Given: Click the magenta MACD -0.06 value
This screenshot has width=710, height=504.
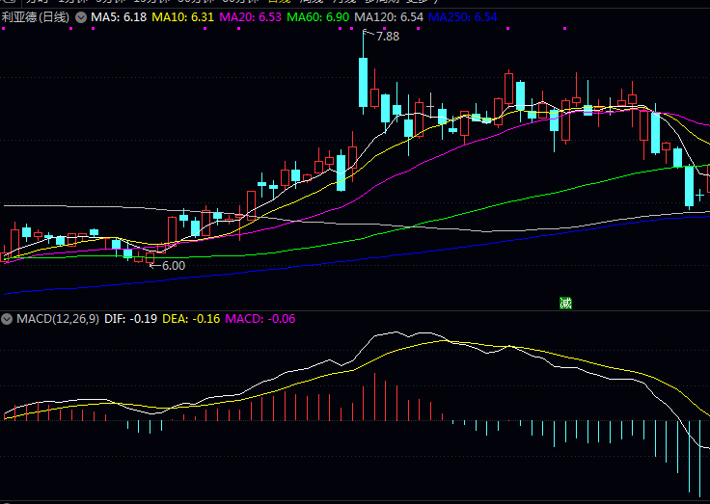Looking at the screenshot, I should pos(260,318).
